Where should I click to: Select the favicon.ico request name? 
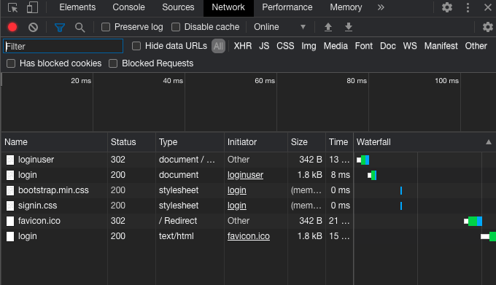(39, 221)
